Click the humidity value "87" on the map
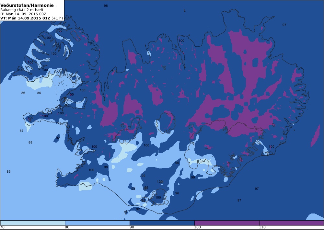The width and height of the screenshot is (324, 230). click(x=21, y=131)
